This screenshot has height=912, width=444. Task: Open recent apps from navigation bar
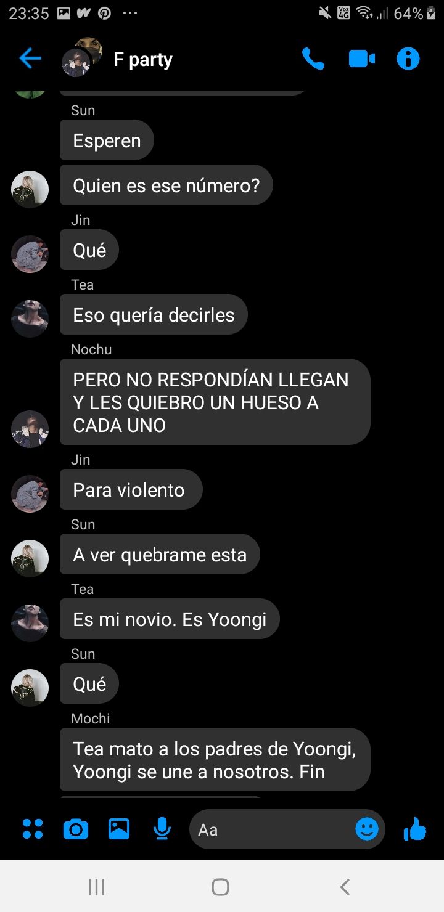tap(96, 887)
